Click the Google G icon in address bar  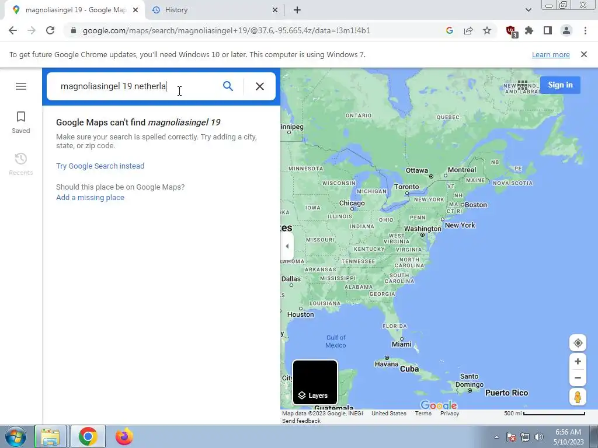click(x=449, y=30)
